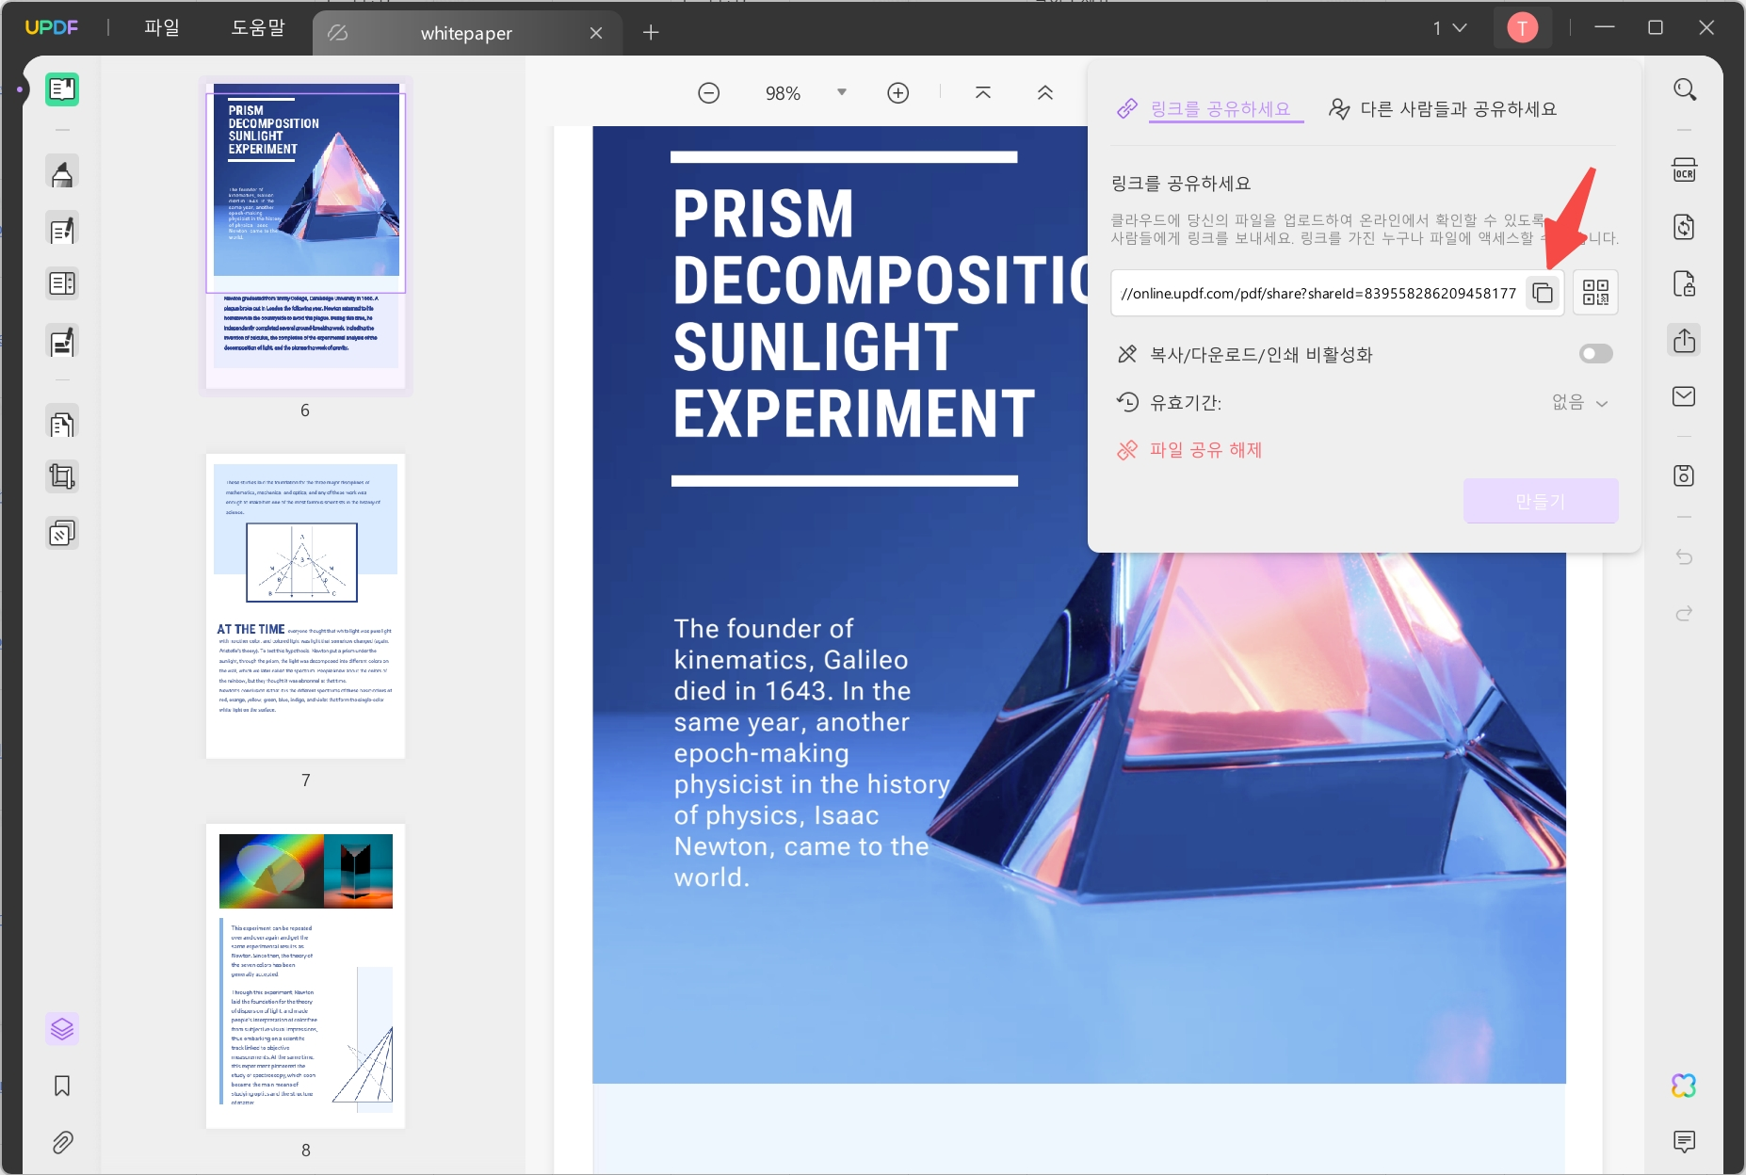Expand the zoom percentage dropdown
This screenshot has width=1746, height=1175.
pyautogui.click(x=842, y=92)
